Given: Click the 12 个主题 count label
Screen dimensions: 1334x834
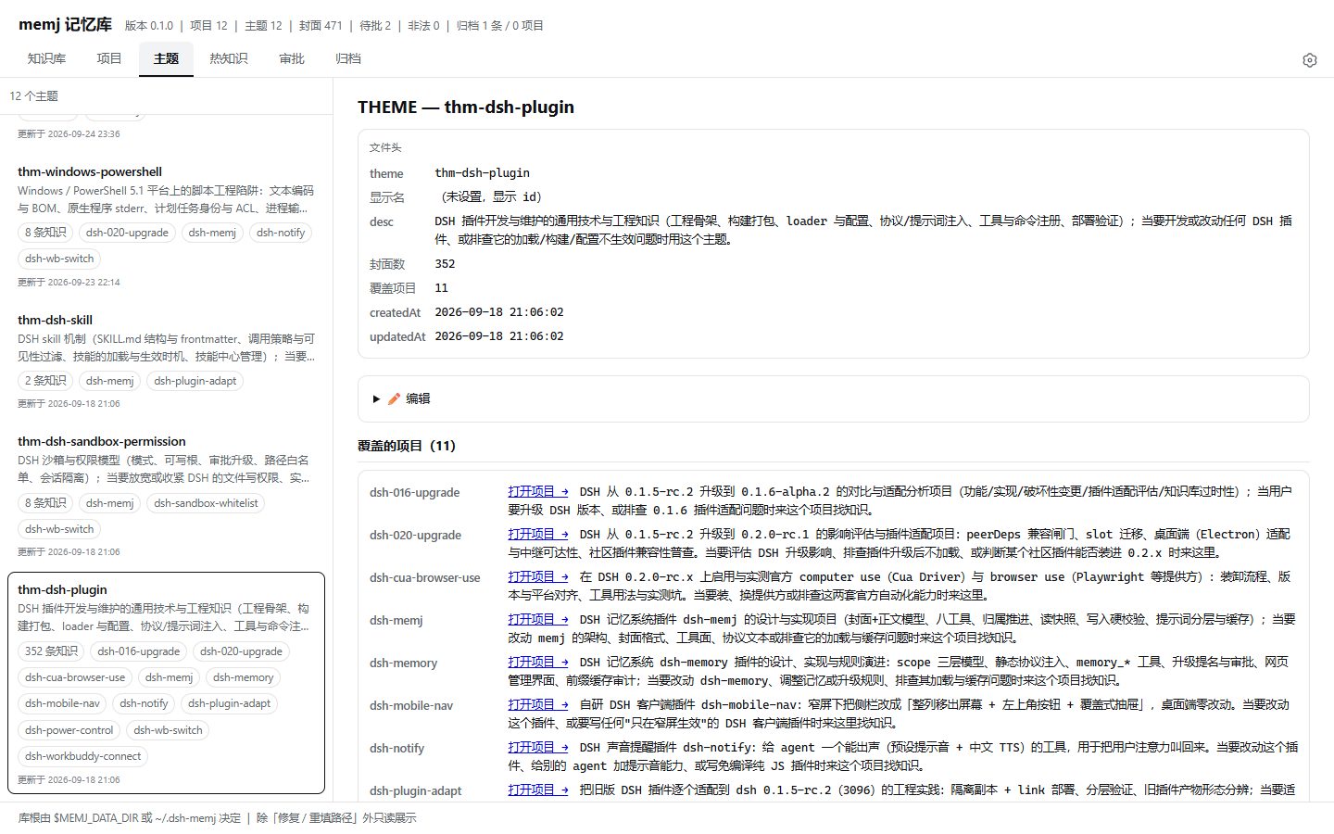Looking at the screenshot, I should (33, 95).
